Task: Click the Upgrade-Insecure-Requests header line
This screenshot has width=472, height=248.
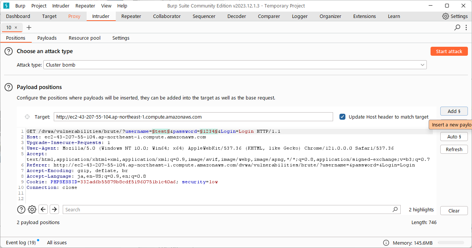Action: [68, 143]
